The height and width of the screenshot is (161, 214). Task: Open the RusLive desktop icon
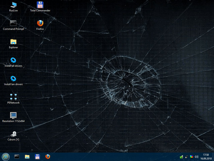pyautogui.click(x=13, y=5)
